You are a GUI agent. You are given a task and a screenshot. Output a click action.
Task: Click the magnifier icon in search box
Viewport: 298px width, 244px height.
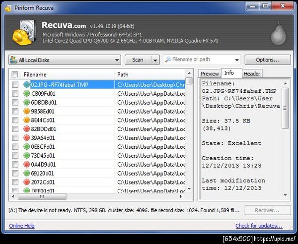(168, 60)
